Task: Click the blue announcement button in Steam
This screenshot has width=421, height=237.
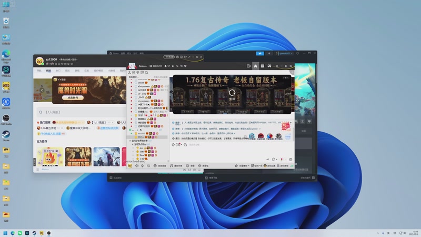Action: click(259, 54)
